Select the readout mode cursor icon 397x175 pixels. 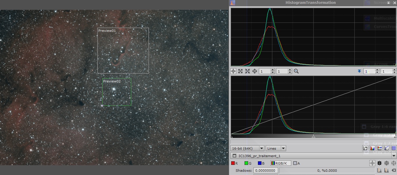[233, 71]
